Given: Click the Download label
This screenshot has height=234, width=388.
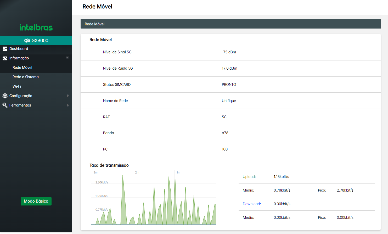Looking at the screenshot, I should (x=252, y=204).
